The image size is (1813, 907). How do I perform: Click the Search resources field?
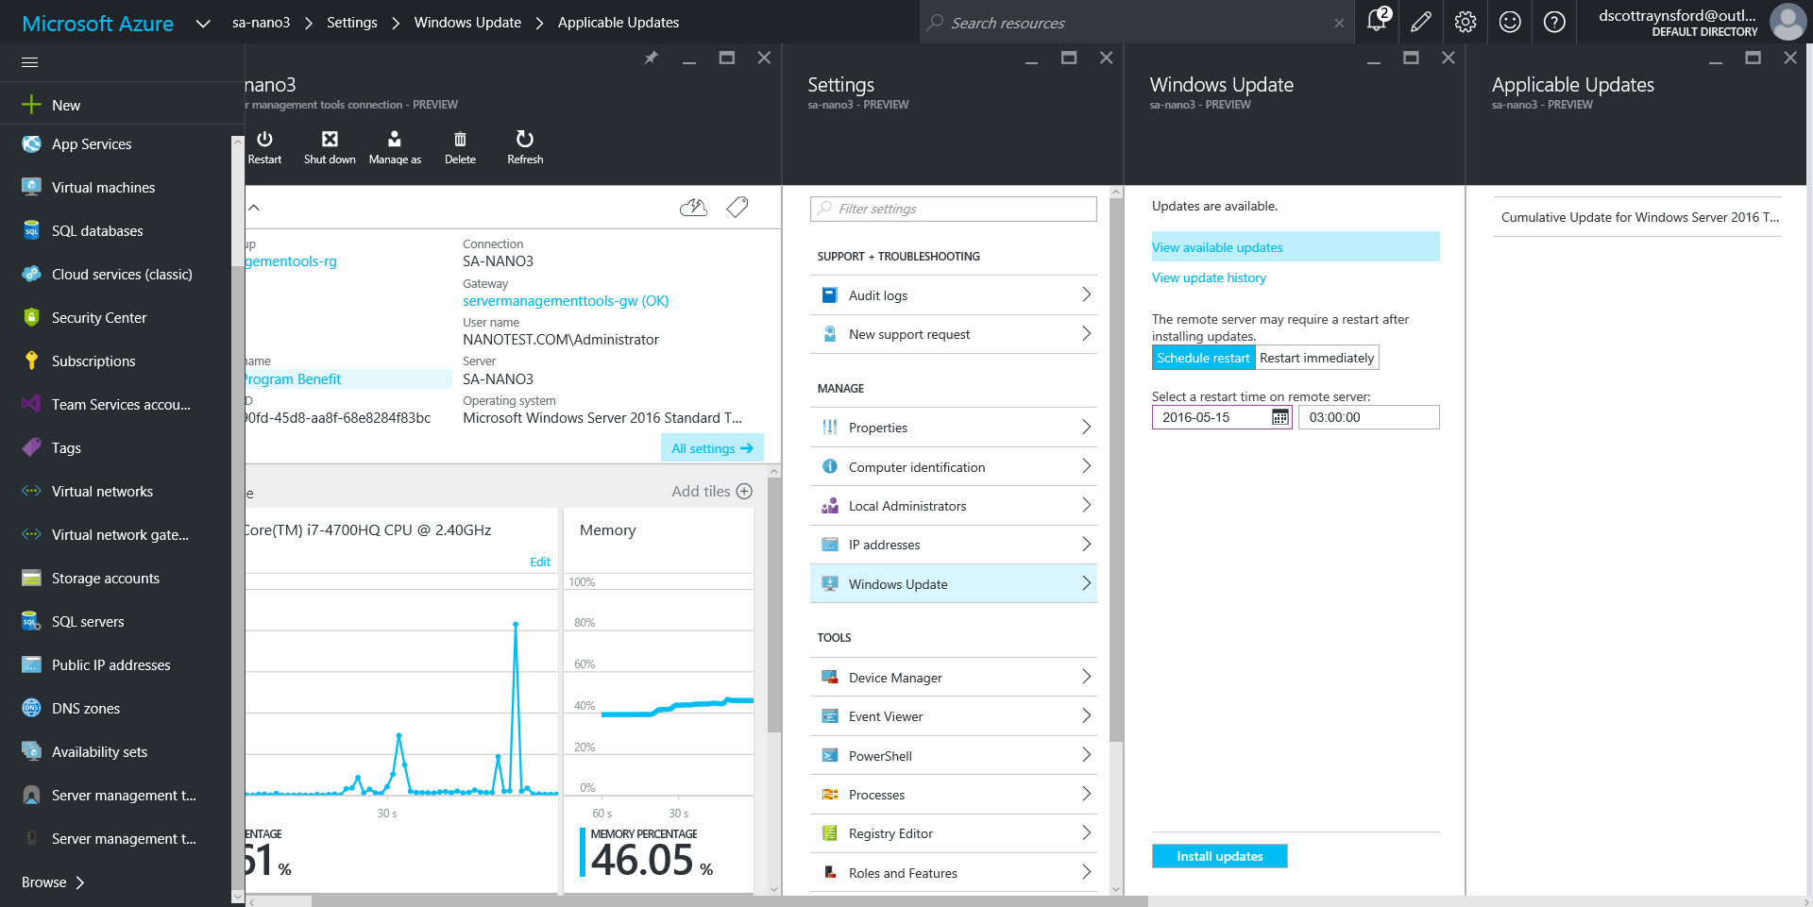click(x=1137, y=23)
